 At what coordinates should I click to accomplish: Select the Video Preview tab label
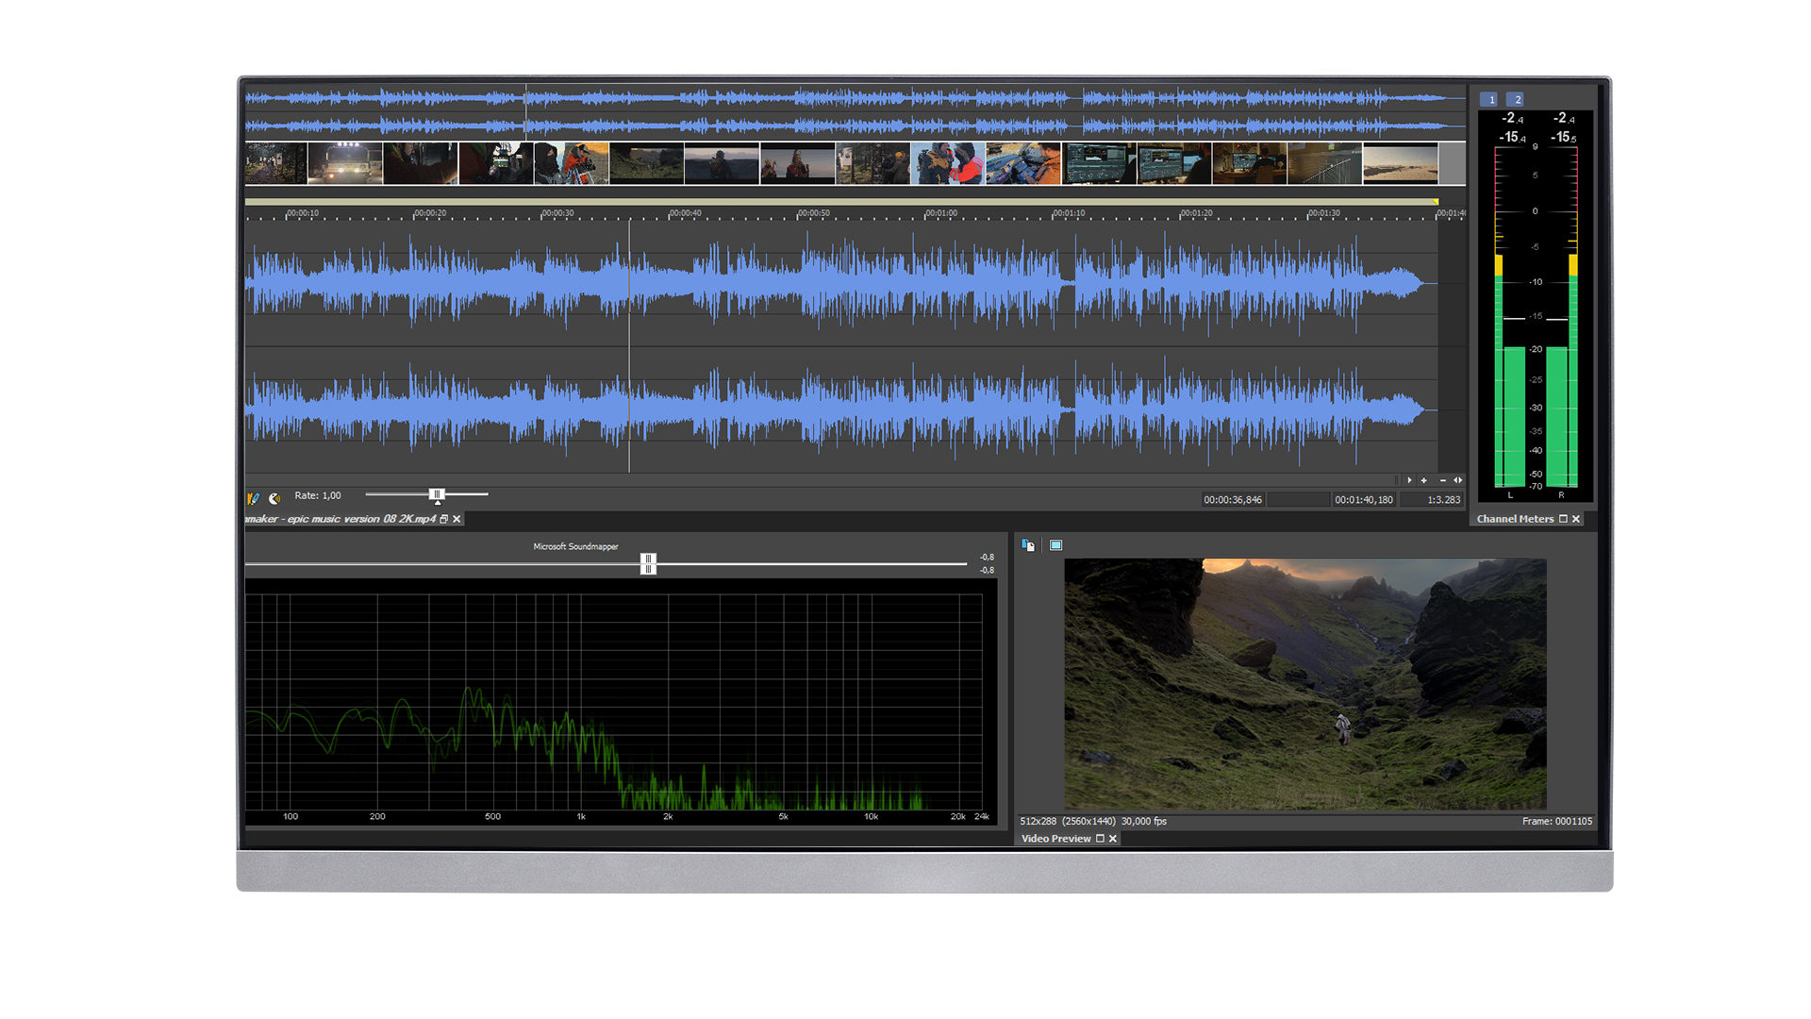1055,839
